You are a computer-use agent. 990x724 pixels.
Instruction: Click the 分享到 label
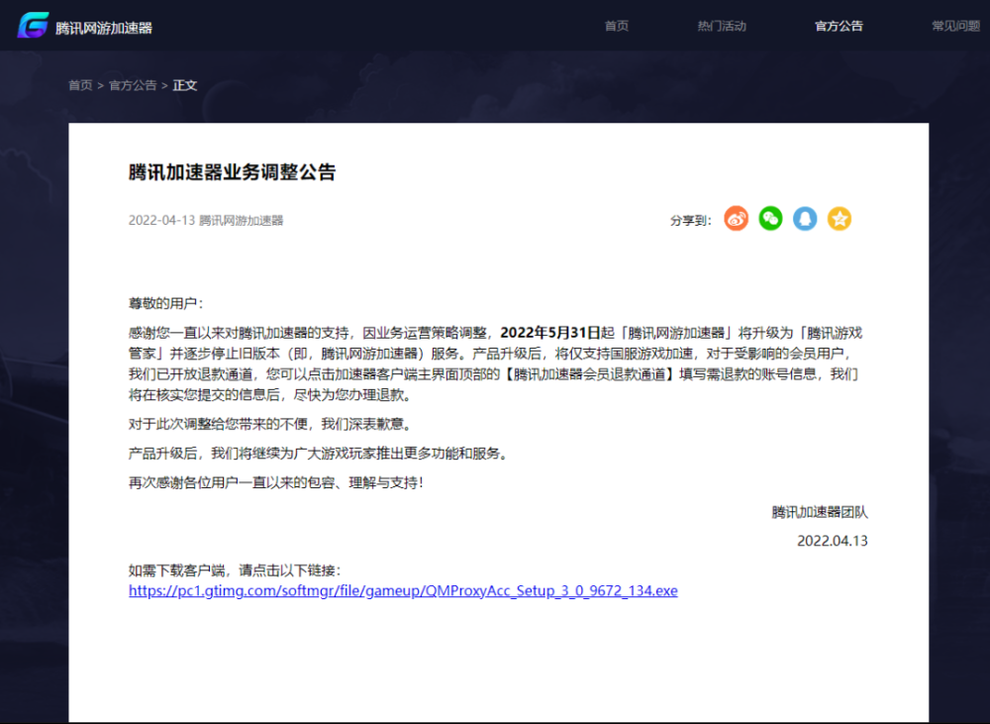click(x=691, y=221)
